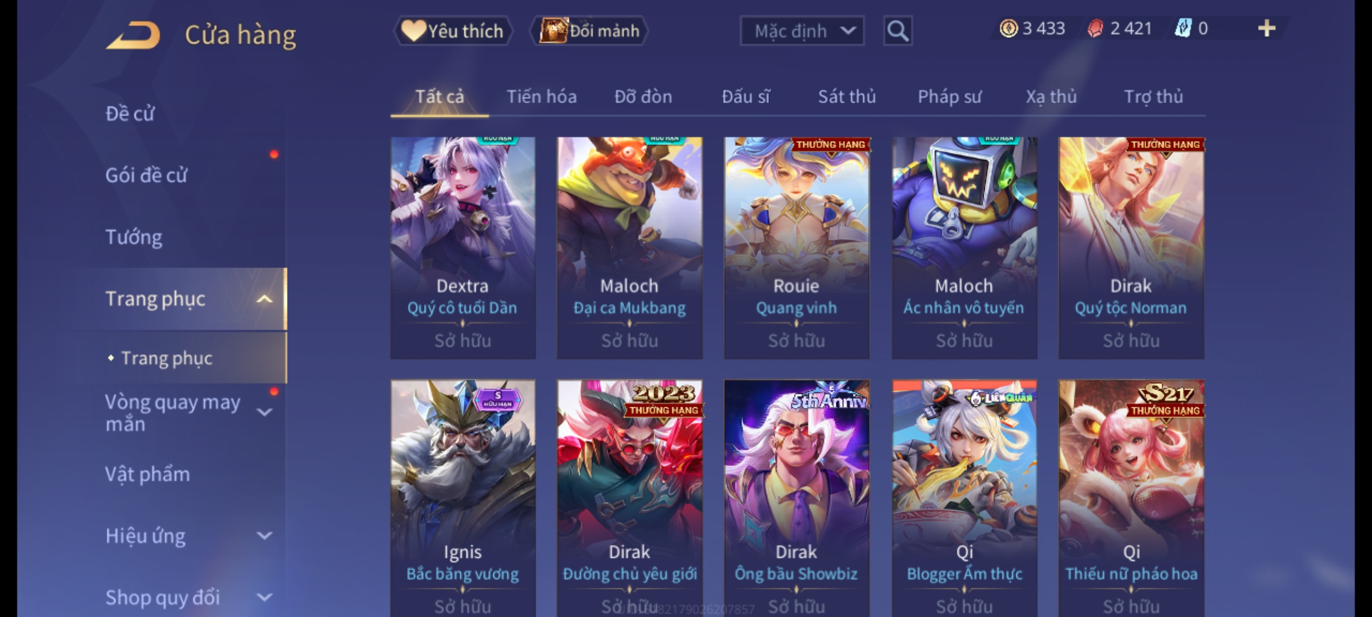Click the back arrow next to Cửa hàng

coord(133,35)
